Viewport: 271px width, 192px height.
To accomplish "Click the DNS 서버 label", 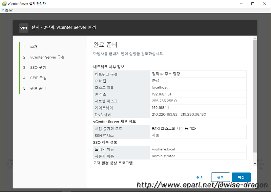I will [103, 114].
